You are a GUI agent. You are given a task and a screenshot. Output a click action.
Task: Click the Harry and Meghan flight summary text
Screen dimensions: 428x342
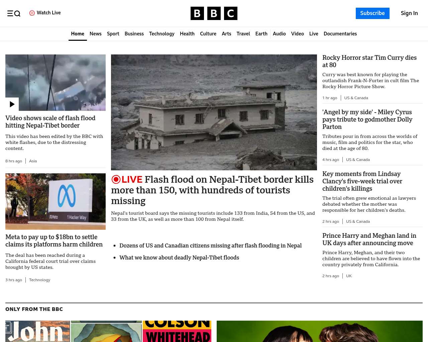(x=371, y=259)
